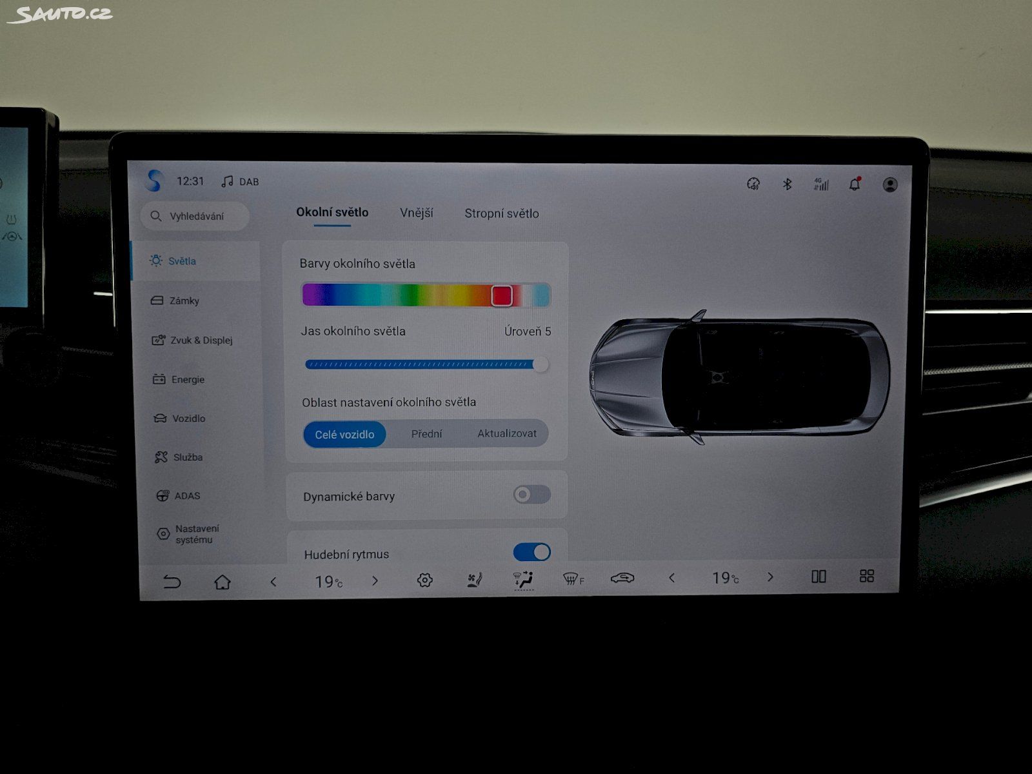Open the apps grid icon
The image size is (1032, 774).
click(867, 575)
